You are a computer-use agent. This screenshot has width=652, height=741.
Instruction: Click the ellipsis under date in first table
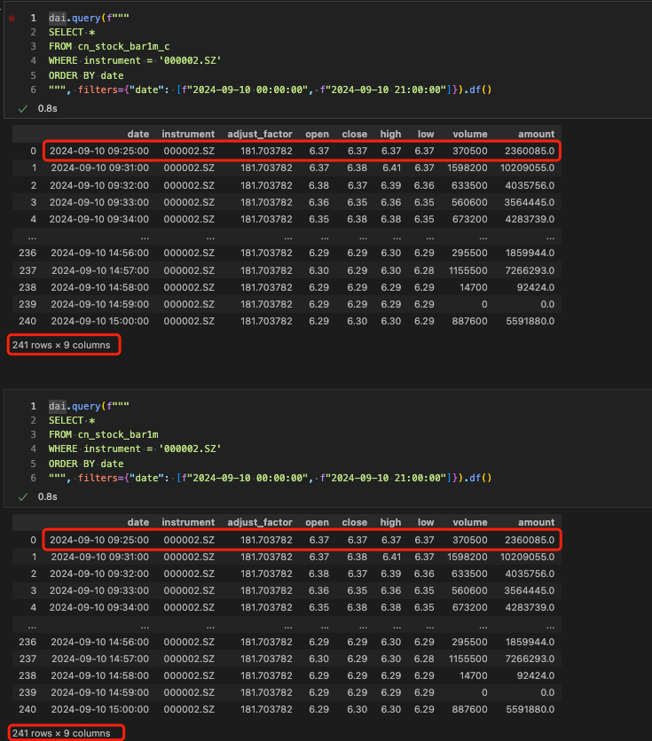coord(144,236)
